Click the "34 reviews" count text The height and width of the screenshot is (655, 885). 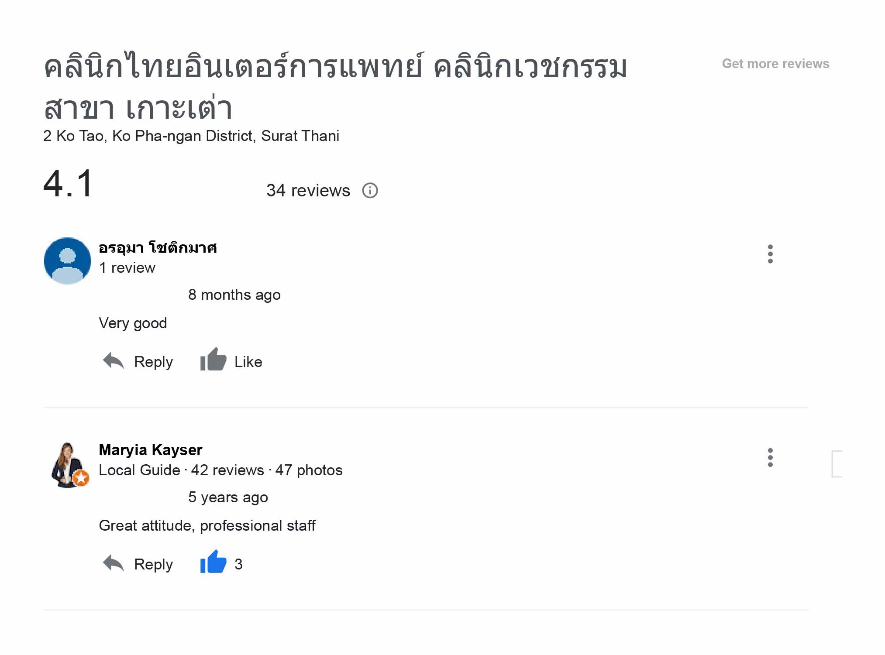tap(308, 191)
